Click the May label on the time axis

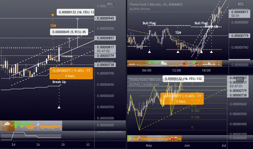(149, 145)
